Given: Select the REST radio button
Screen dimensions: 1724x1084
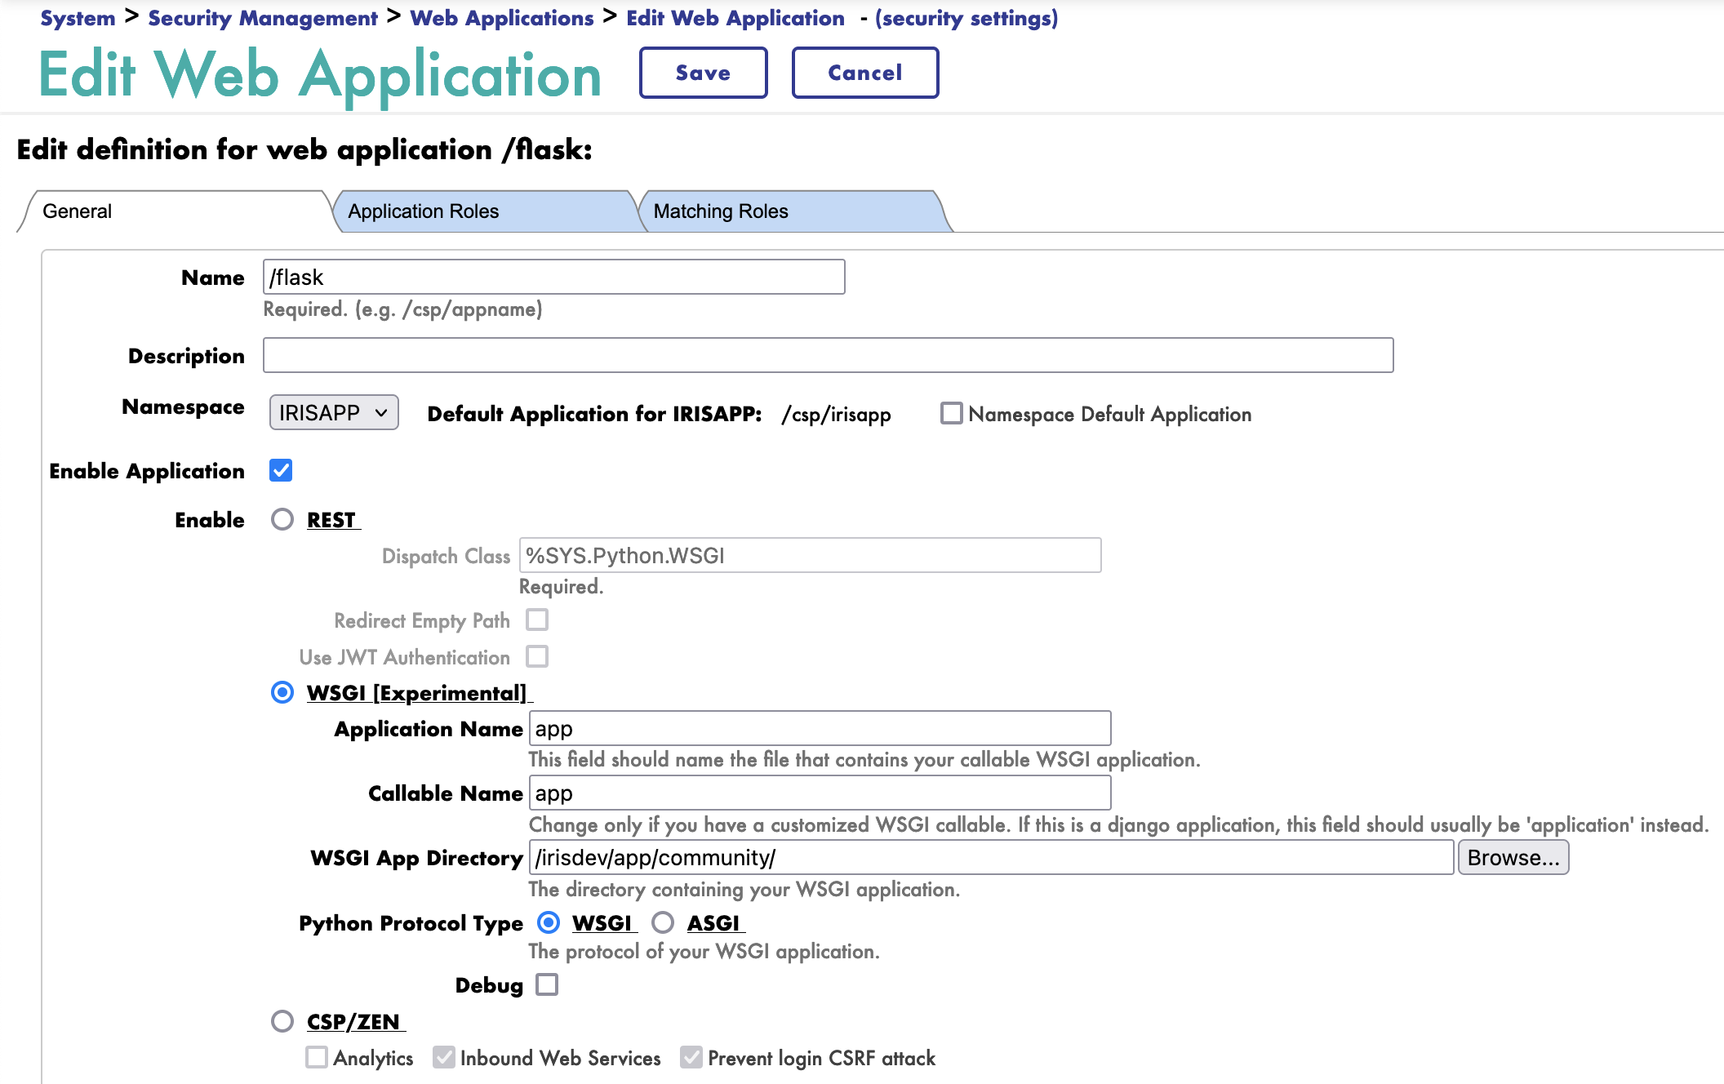Looking at the screenshot, I should click(282, 519).
